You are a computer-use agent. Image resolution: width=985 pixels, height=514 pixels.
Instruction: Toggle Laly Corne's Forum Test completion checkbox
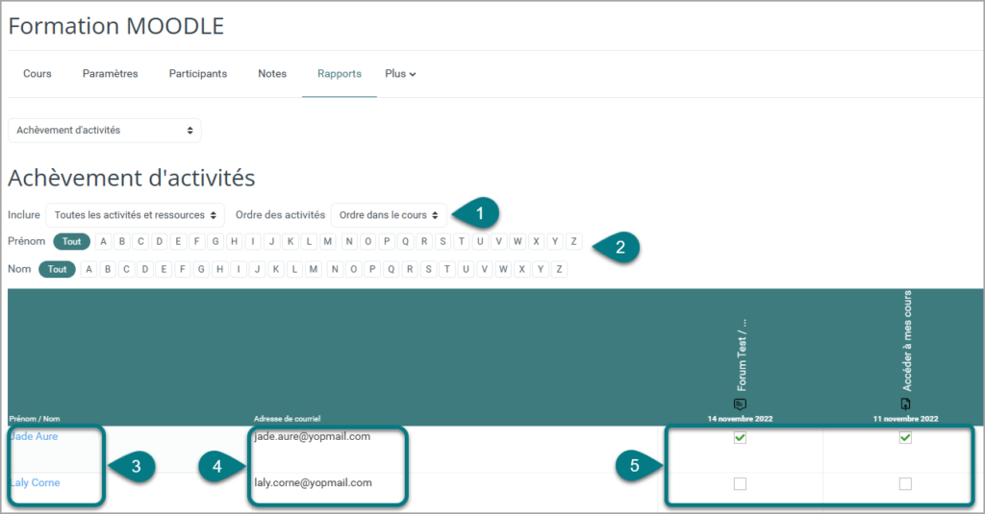[x=740, y=484]
